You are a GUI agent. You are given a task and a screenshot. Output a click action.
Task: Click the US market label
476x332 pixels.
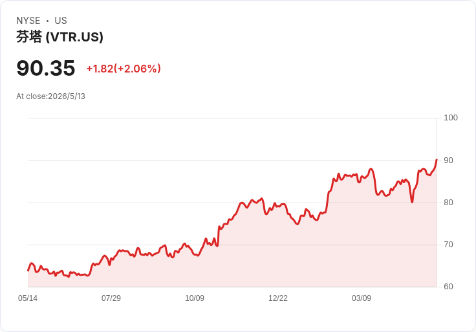(x=61, y=21)
